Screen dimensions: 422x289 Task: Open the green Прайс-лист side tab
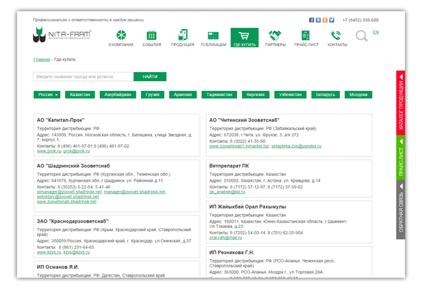(x=401, y=158)
